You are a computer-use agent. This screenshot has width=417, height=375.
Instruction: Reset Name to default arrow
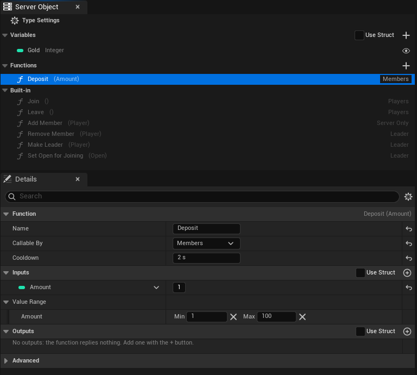coord(409,229)
